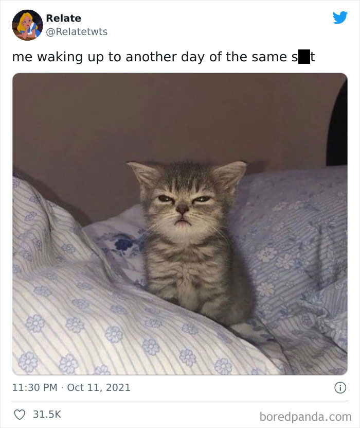Click the kitten's striped chest fur

[x=185, y=270]
